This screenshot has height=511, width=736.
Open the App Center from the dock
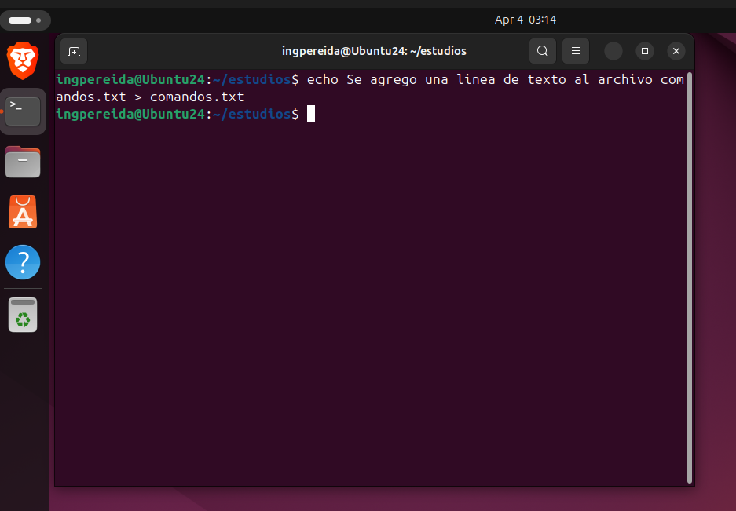pos(23,212)
